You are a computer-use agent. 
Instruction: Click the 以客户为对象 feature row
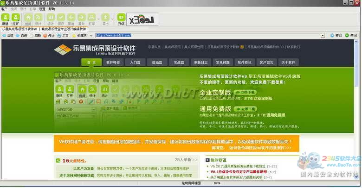(127, 169)
